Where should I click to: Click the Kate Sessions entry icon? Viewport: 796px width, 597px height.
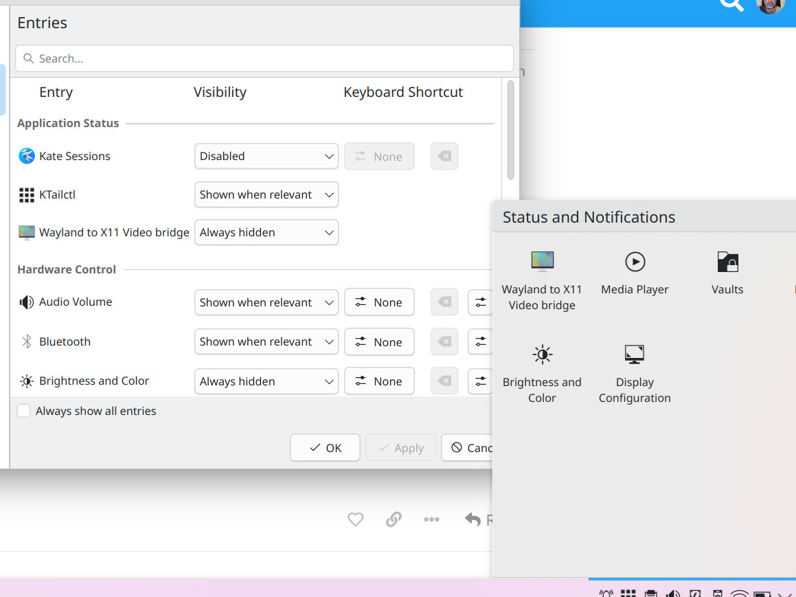click(x=26, y=156)
